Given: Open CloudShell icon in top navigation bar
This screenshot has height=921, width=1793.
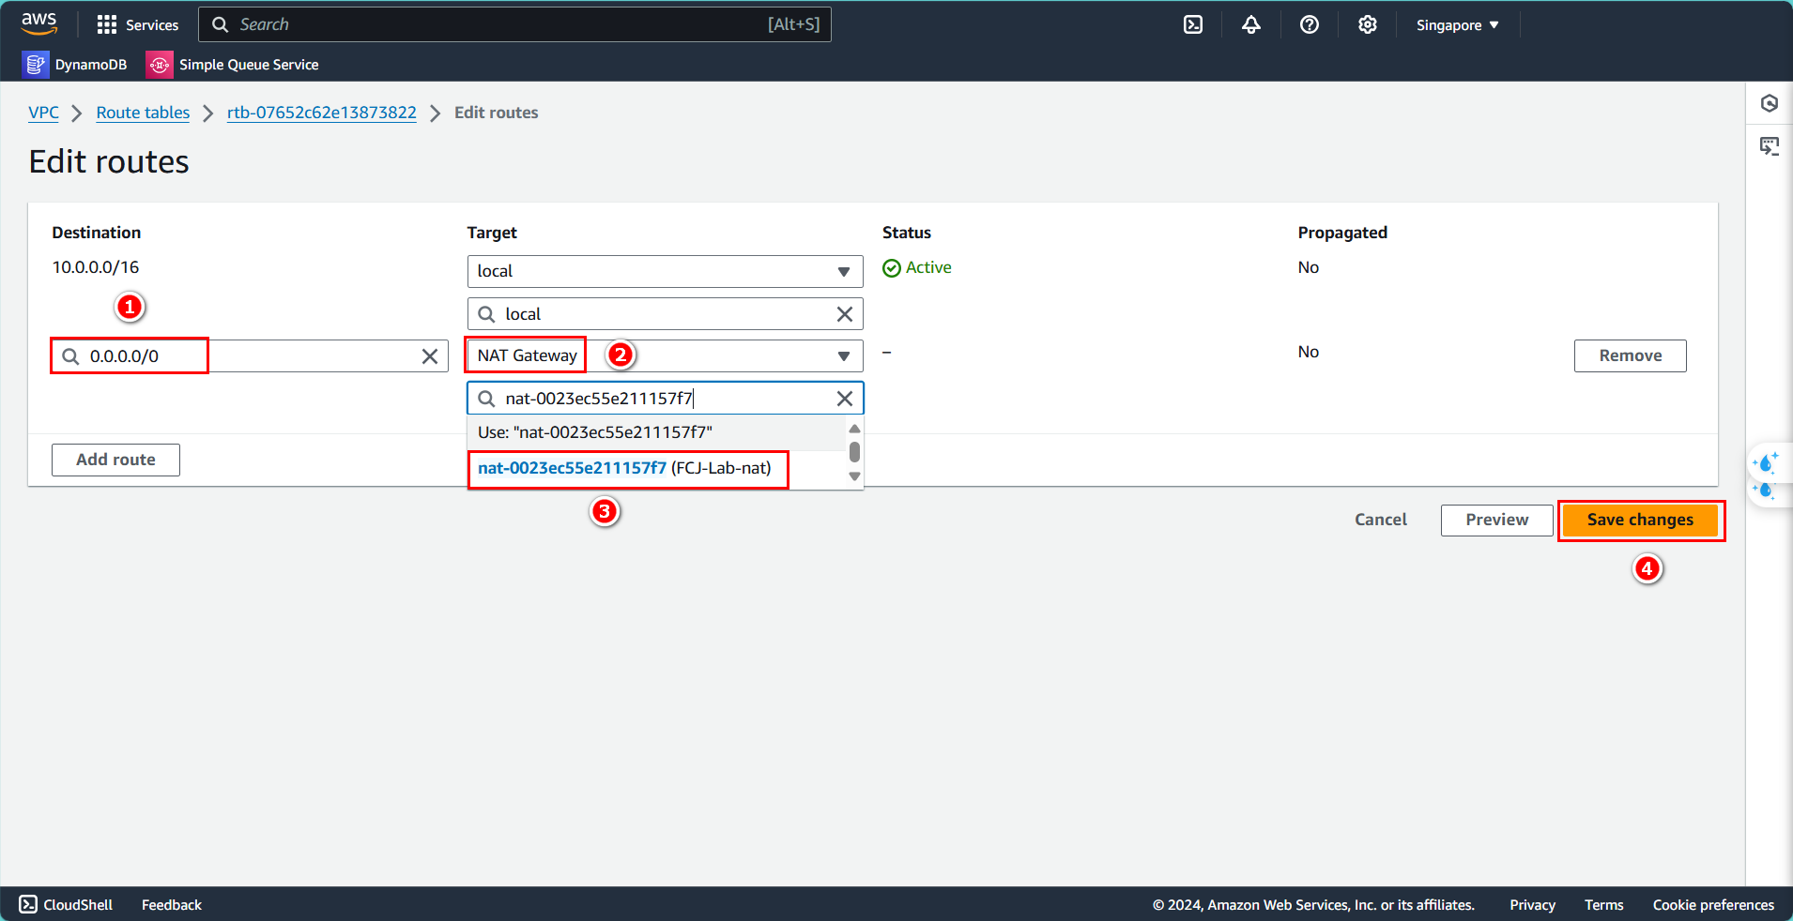Looking at the screenshot, I should coord(1193,24).
